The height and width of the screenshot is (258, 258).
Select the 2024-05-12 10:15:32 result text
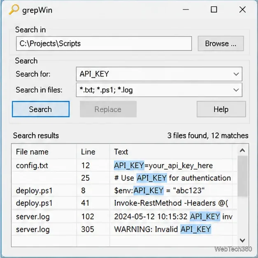tap(173, 216)
